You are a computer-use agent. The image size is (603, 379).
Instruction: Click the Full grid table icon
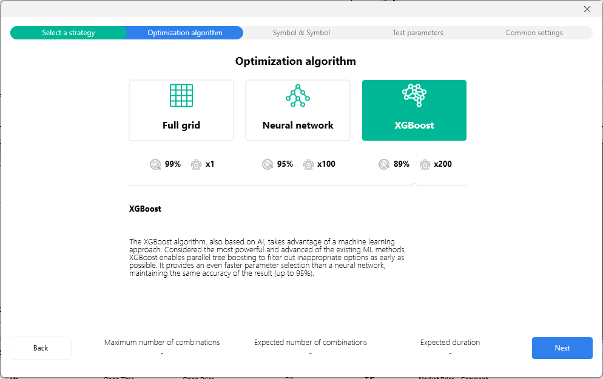click(181, 96)
